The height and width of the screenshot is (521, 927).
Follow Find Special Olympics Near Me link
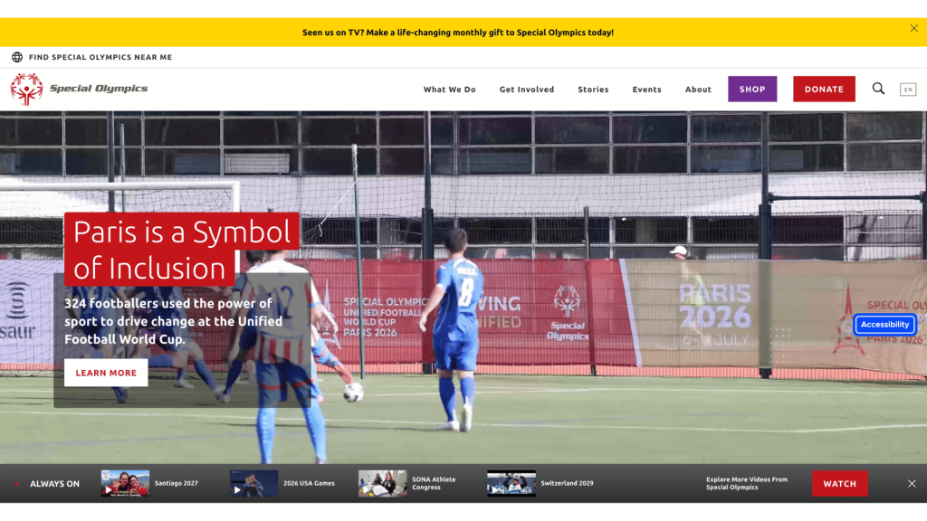click(100, 57)
